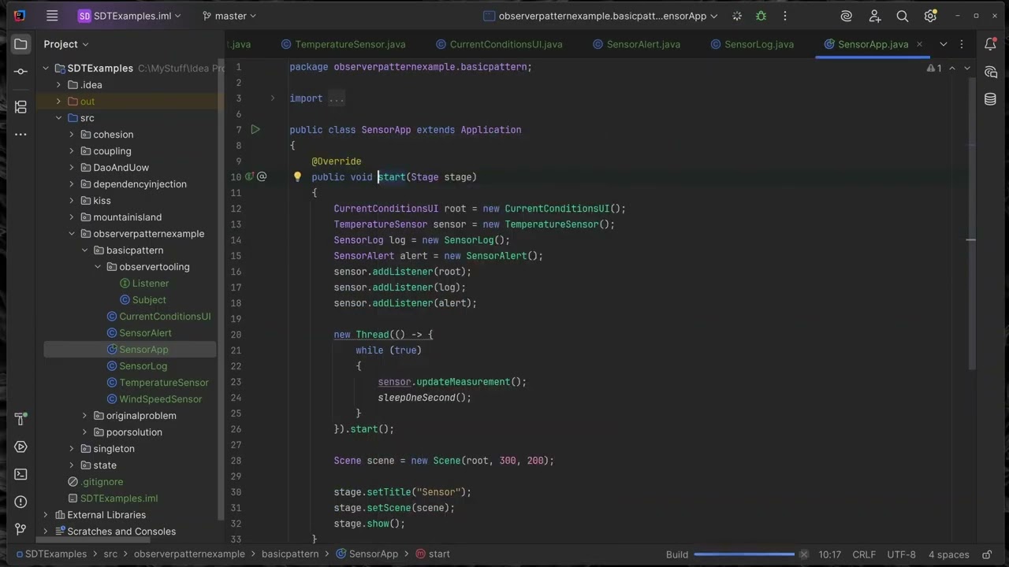Click start method breadcrumb
The height and width of the screenshot is (567, 1009).
(x=433, y=554)
